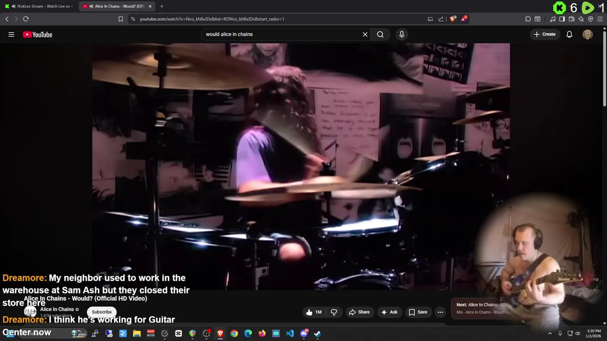Open the system tray volume speaker
The width and height of the screenshot is (607, 341).
[578, 333]
